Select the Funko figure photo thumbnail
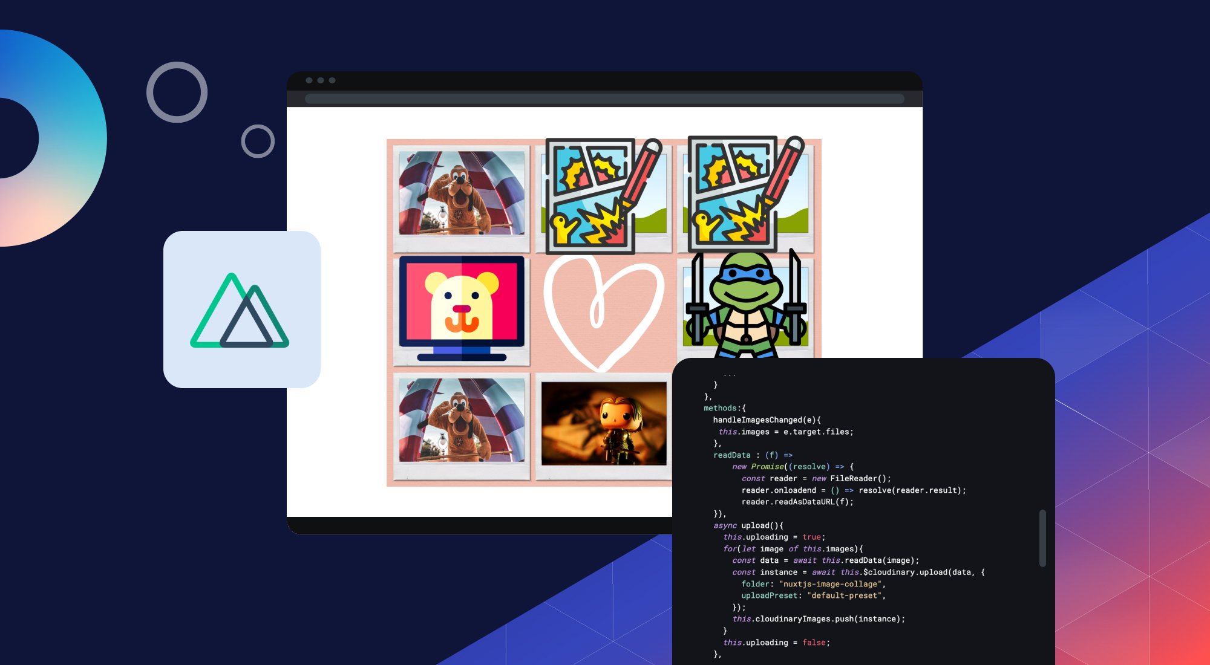The height and width of the screenshot is (665, 1210). 605,423
